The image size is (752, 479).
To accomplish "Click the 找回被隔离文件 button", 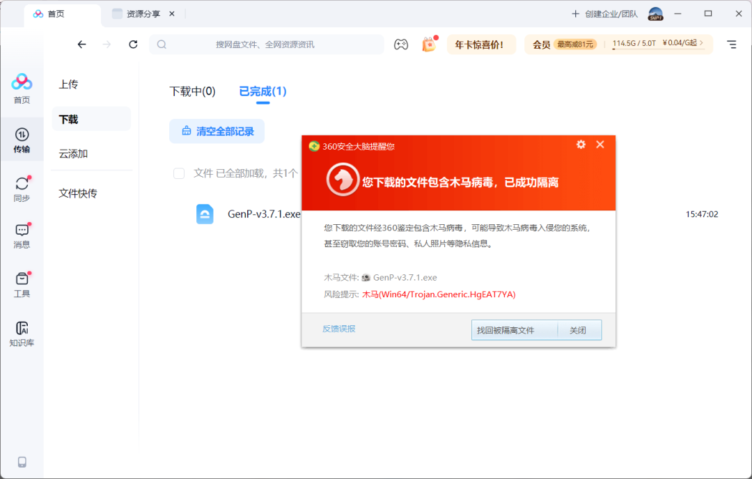I will [x=514, y=330].
